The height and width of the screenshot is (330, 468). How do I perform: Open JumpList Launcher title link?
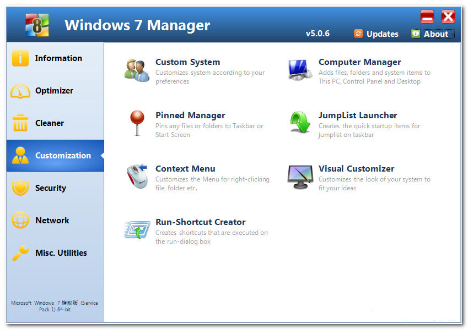click(358, 116)
